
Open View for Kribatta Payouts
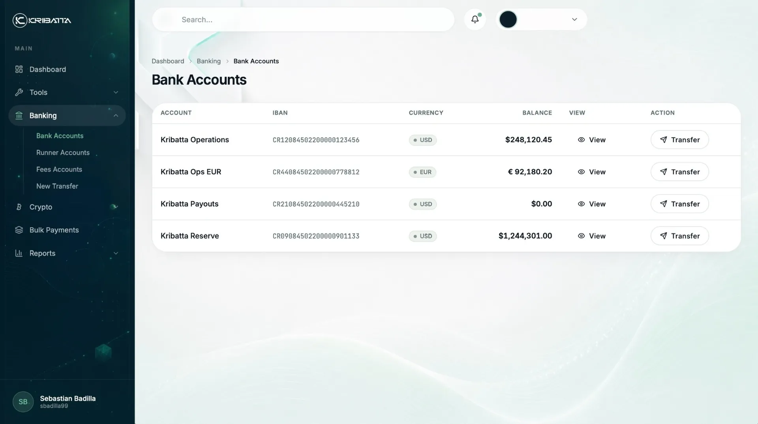(591, 204)
